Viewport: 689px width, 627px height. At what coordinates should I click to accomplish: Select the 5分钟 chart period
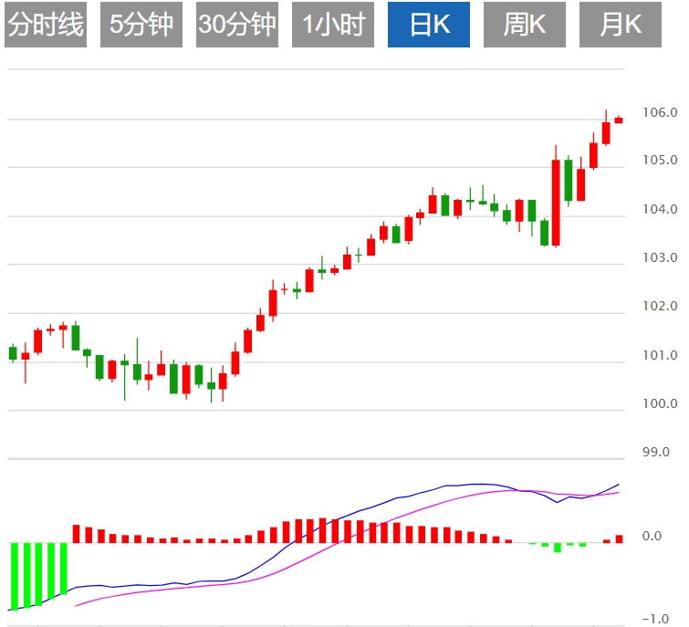click(141, 25)
